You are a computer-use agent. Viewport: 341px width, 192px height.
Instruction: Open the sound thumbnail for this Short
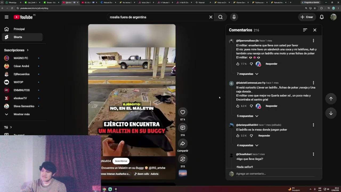pyautogui.click(x=182, y=173)
